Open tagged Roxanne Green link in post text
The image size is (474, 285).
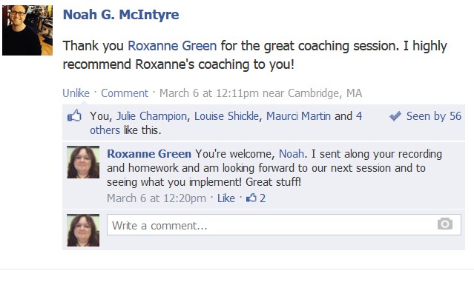tap(172, 46)
